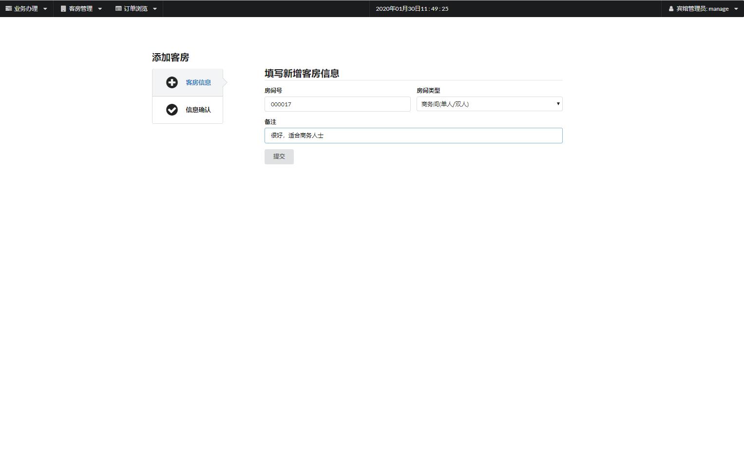This screenshot has height=453, width=744.
Task: Select the 客房信息 step in sidebar
Action: (x=197, y=82)
